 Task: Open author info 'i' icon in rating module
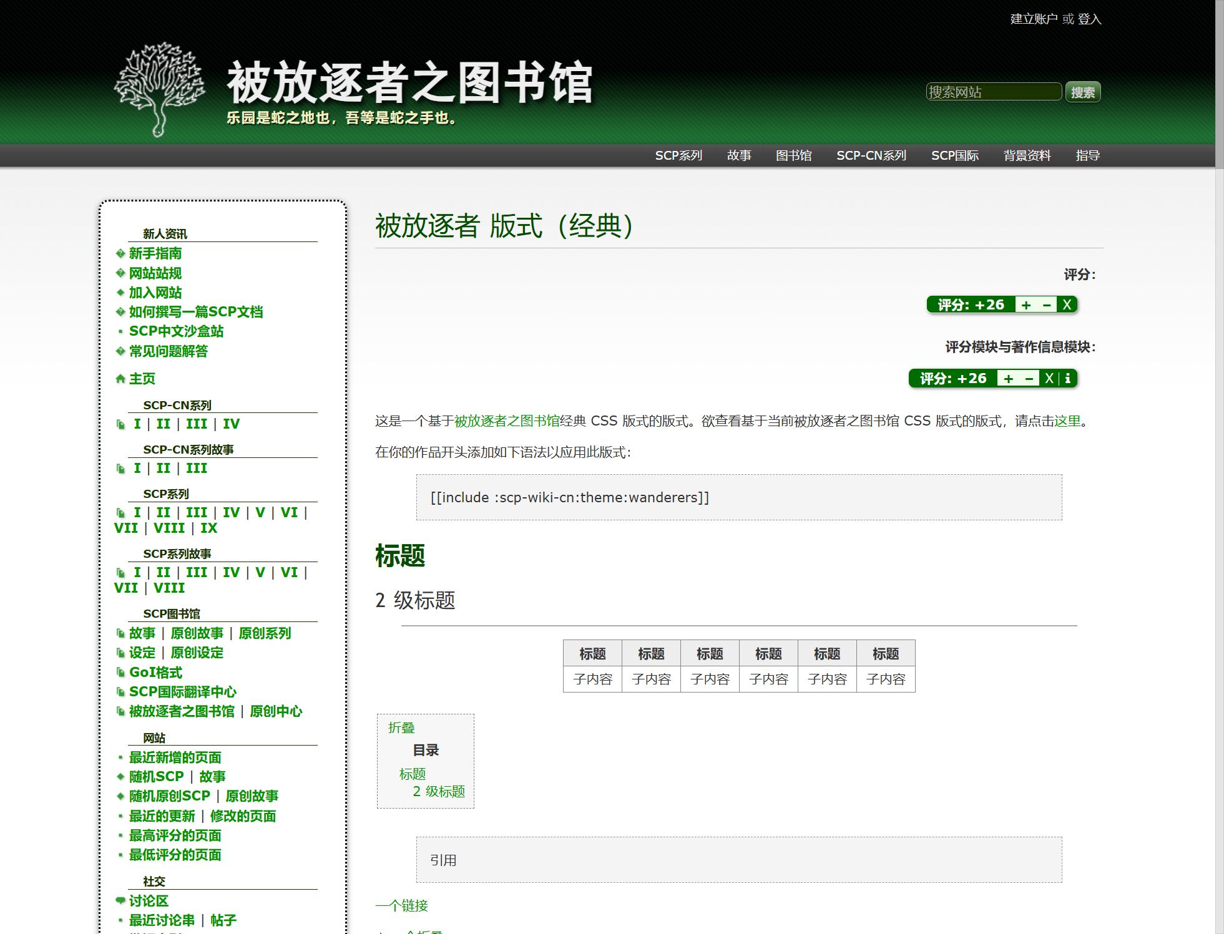tap(1067, 379)
